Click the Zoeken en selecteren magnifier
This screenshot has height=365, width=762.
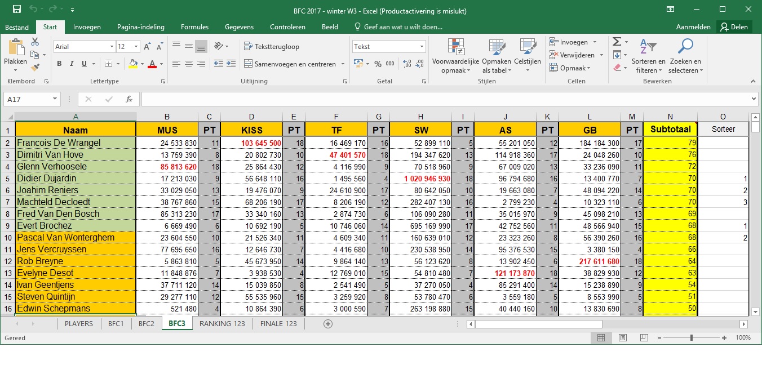685,56
